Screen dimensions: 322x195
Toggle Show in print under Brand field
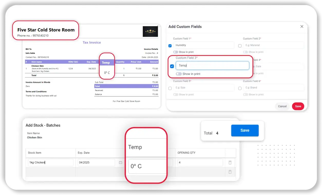point(245,95)
